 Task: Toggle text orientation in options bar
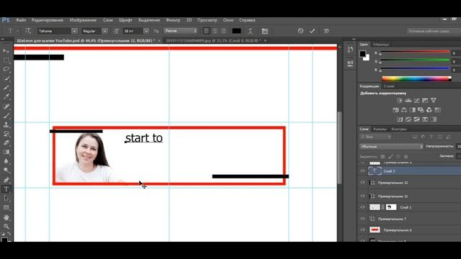28,31
